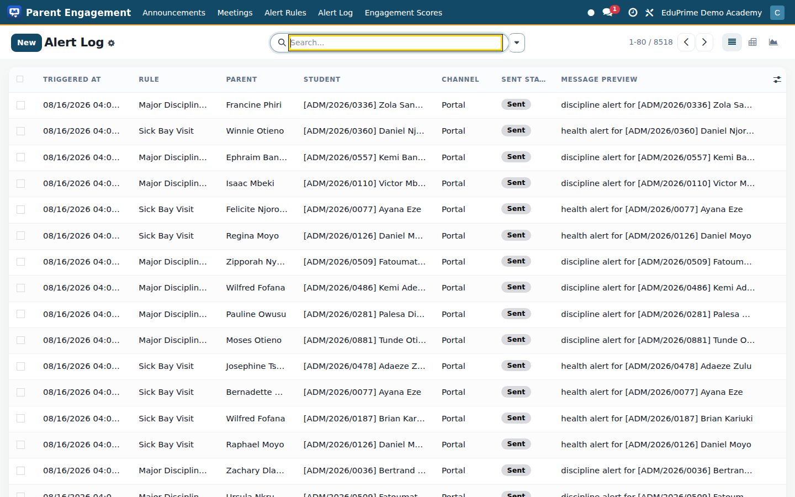Screen dimensions: 795x497
Task: Open the Meetings menu
Action: click(x=235, y=13)
